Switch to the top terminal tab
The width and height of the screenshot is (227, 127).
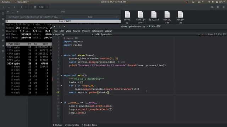[x=90, y=17]
